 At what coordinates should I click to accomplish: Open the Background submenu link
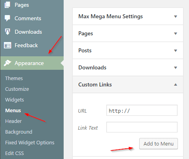pos(19,132)
